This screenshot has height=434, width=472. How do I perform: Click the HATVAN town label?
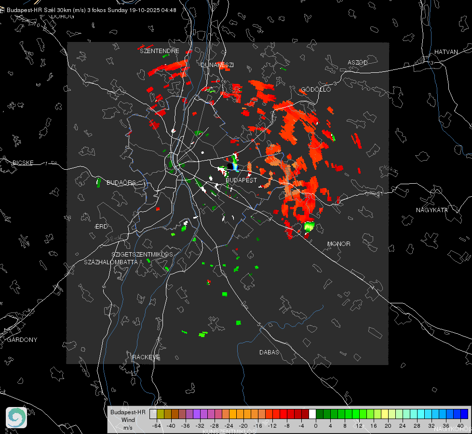446,52
